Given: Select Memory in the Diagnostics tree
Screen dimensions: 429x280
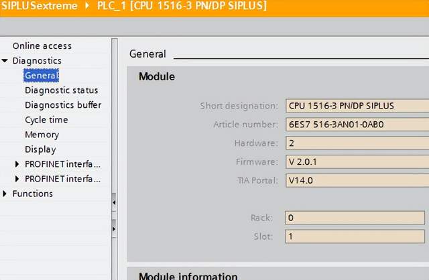Looking at the screenshot, I should coord(42,135).
